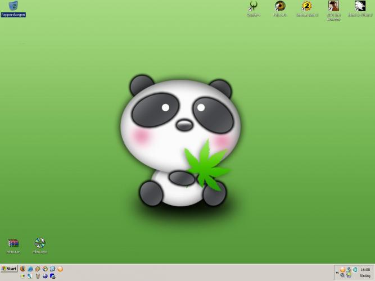Select the Papperskorgen recycle bin icon
The width and height of the screenshot is (375, 281).
(13, 8)
